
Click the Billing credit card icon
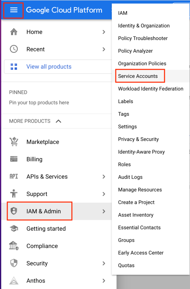[14, 159]
